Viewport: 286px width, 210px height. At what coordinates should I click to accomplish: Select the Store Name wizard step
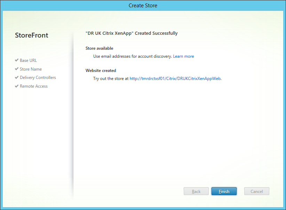(x=31, y=69)
